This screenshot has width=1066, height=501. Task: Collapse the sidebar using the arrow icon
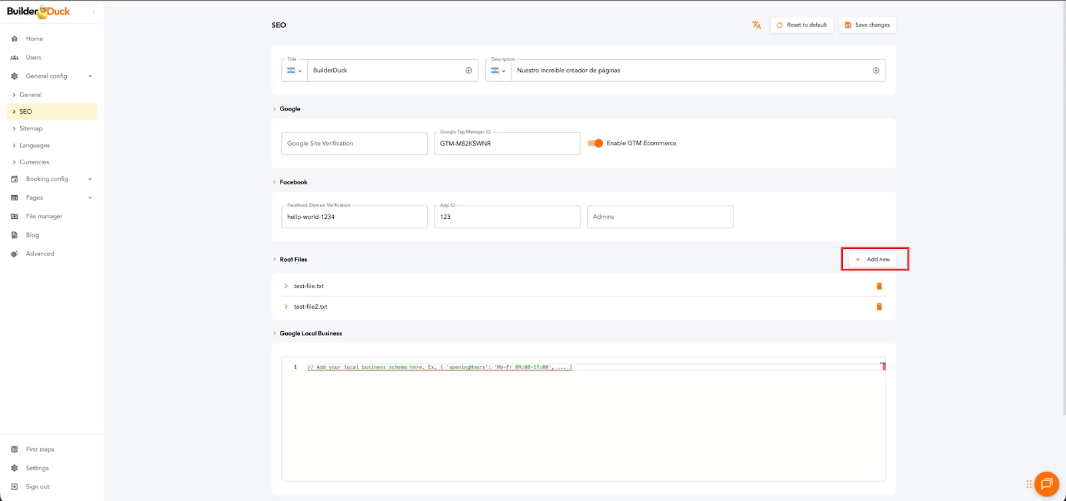coord(94,11)
